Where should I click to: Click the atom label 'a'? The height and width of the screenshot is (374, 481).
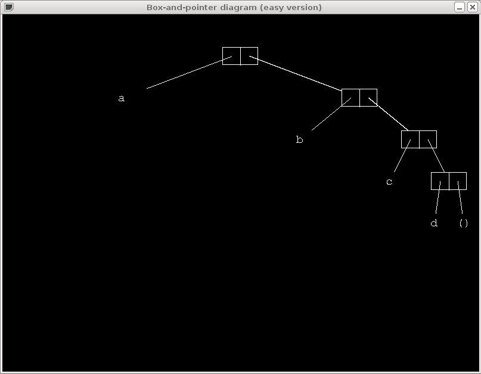tap(122, 98)
